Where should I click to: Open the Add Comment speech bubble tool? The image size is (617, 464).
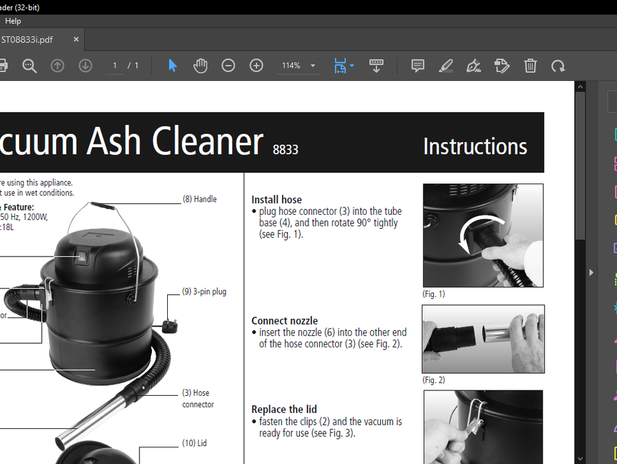tap(417, 66)
